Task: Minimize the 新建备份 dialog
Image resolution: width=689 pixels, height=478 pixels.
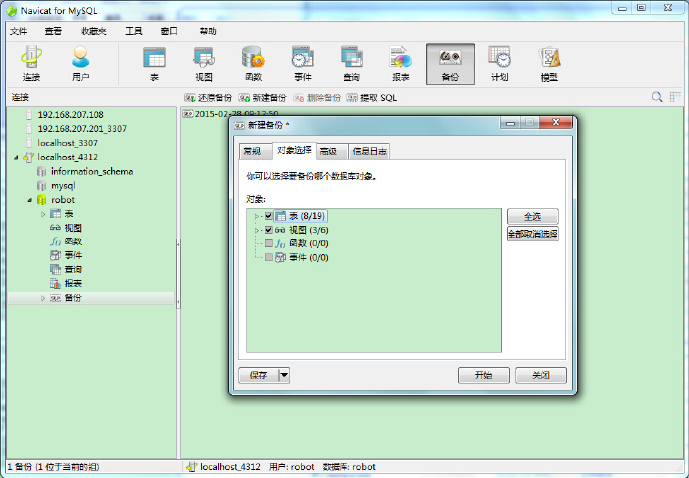Action: click(x=510, y=124)
